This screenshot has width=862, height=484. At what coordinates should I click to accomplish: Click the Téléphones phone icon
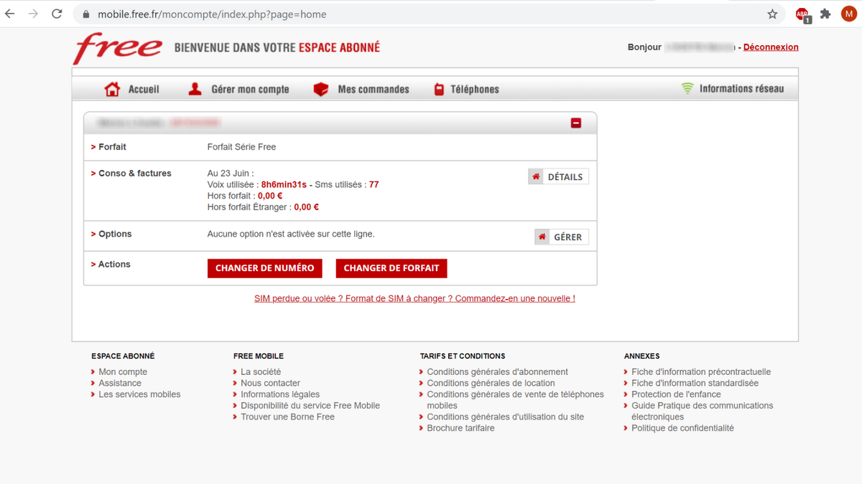439,89
